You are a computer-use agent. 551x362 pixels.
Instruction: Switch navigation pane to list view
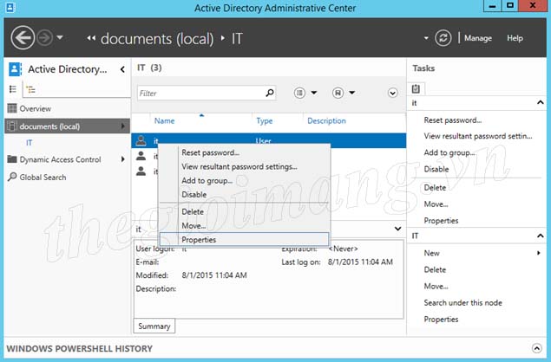point(13,89)
